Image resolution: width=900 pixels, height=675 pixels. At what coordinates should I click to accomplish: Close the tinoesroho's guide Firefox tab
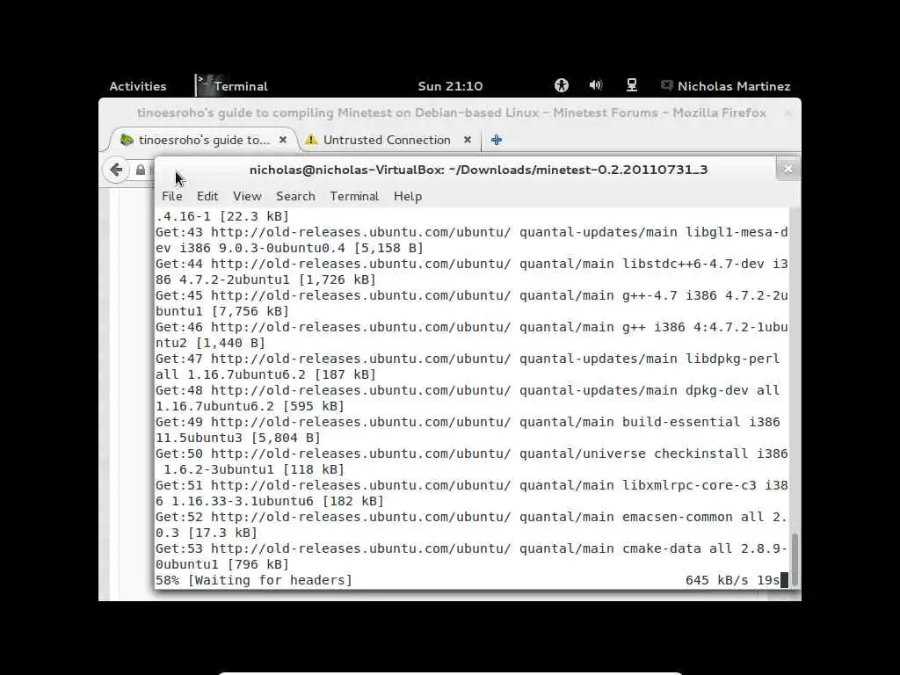tap(282, 140)
